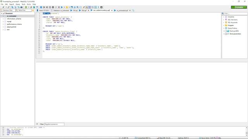Viewport: 248px width, 139px height.
Task: Click the Paste icon in the toolbar
Action: (15, 7)
